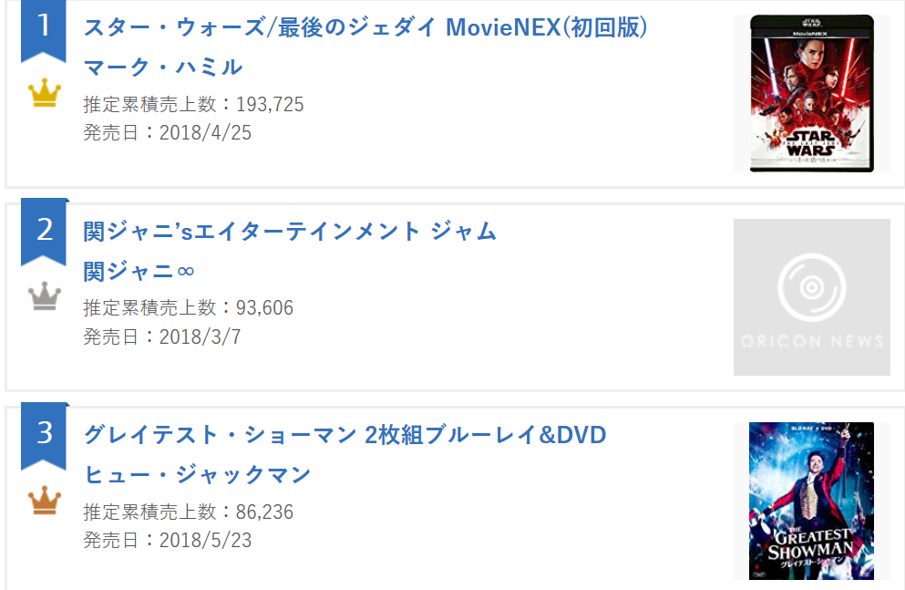This screenshot has height=590, width=905.
Task: Click The Greatest Showman cover thumbnail
Action: tap(811, 501)
